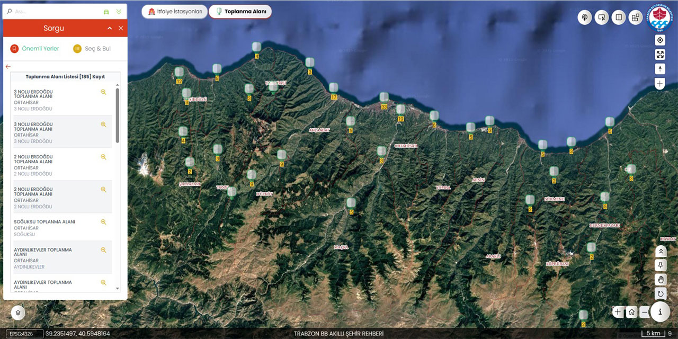Select the pan hand tool
Image resolution: width=678 pixels, height=339 pixels.
point(661,279)
